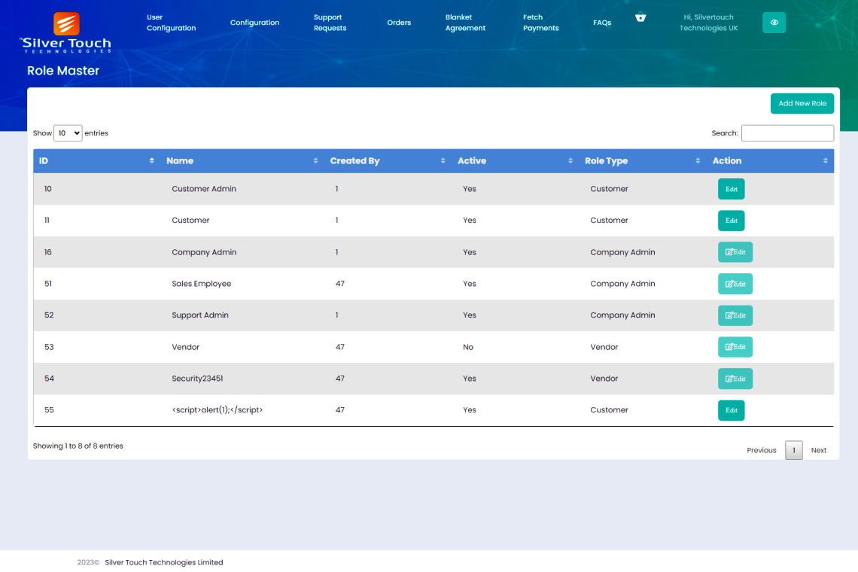Click the Silver Touch Technologies logo
Screen dimensions: 858x572
point(65,33)
